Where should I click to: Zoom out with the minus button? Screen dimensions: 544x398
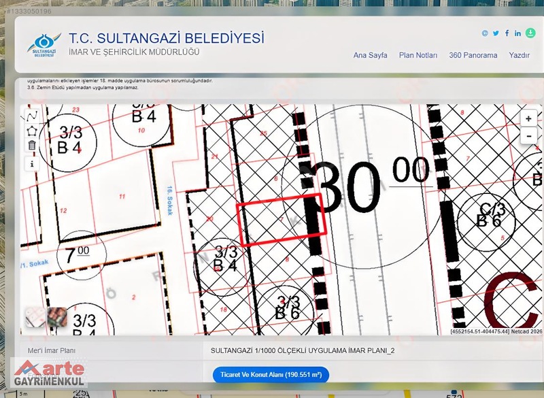(528, 135)
